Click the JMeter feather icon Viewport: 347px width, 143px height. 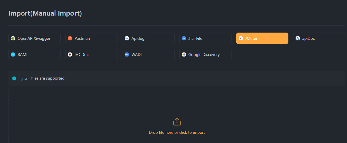241,38
